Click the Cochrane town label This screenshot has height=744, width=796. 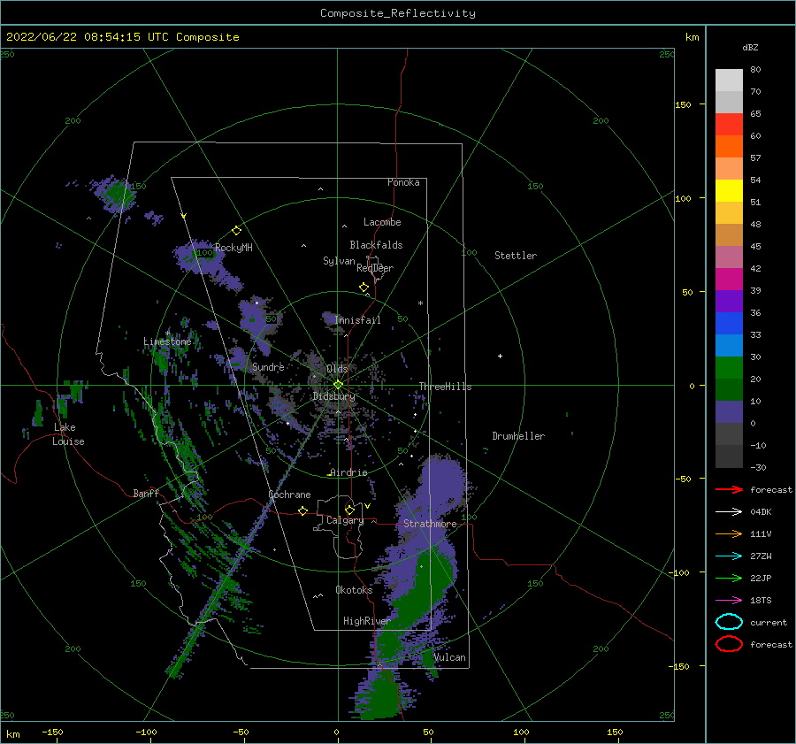tap(289, 495)
